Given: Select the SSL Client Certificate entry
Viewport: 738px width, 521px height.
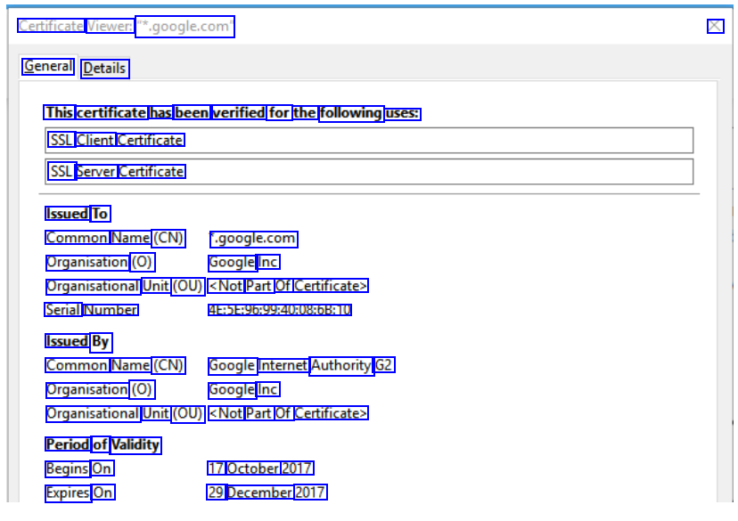Looking at the screenshot, I should tap(116, 140).
